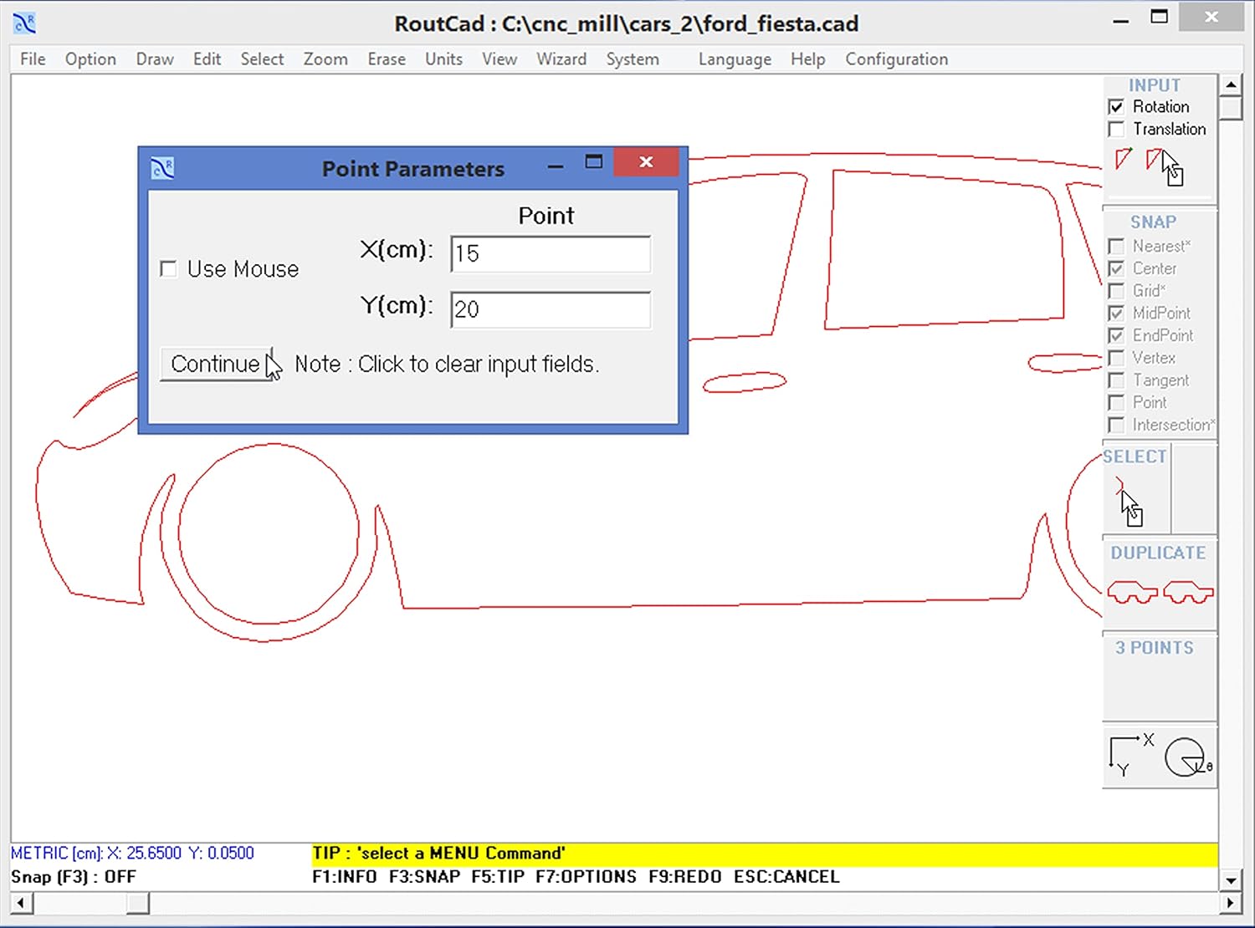Click the horizontal scrollbar left arrow
Viewport: 1255px width, 928px height.
[19, 903]
